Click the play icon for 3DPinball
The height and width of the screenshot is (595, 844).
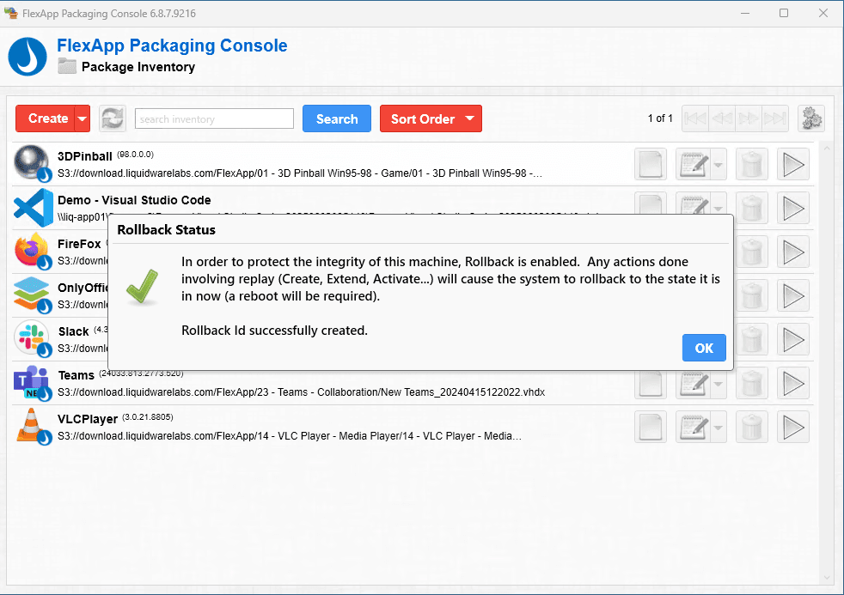(793, 164)
